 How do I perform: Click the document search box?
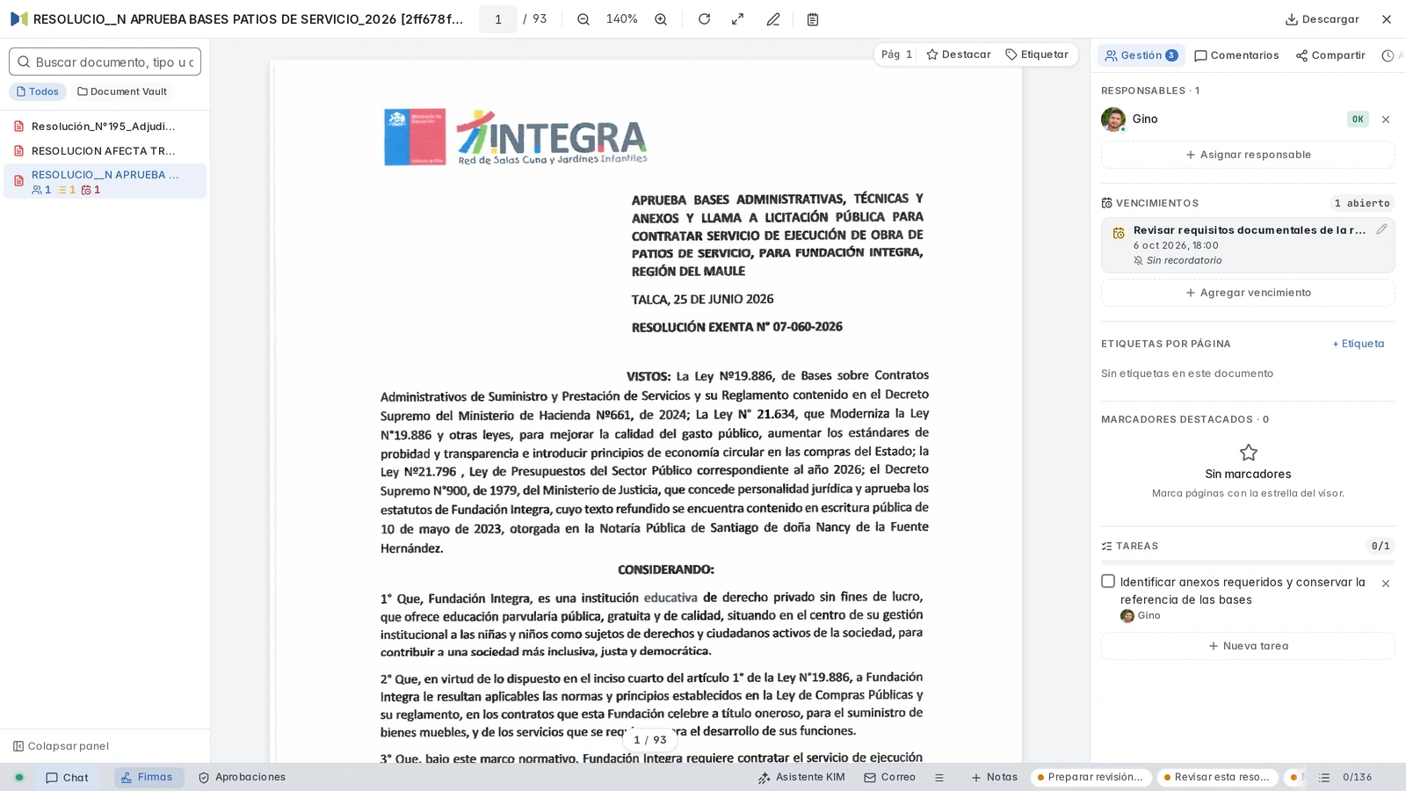click(105, 62)
